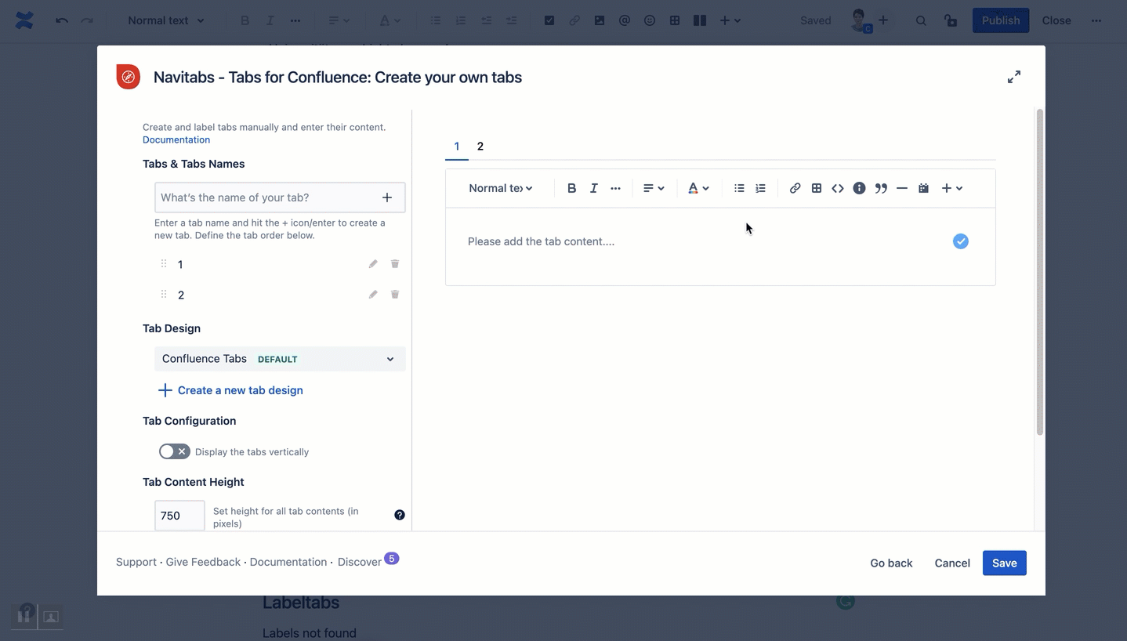This screenshot has width=1127, height=641.
Task: Insert date in tab content editor
Action: [x=923, y=188]
